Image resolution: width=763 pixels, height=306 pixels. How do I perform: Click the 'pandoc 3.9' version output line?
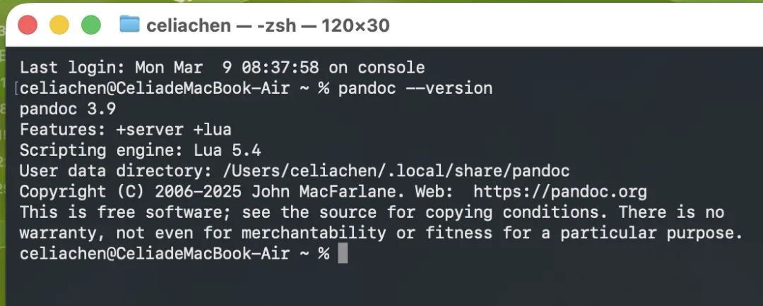(68, 109)
